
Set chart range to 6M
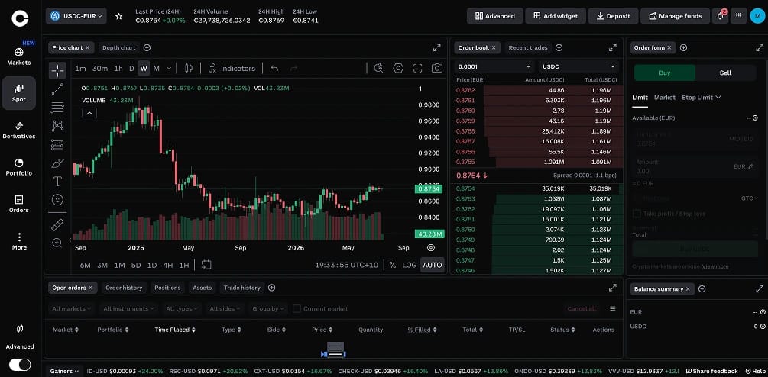pos(86,265)
